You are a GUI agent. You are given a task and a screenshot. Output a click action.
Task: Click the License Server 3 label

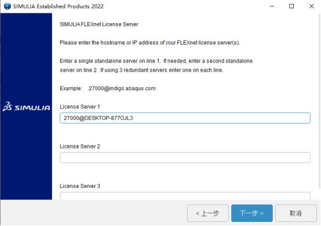pos(80,186)
